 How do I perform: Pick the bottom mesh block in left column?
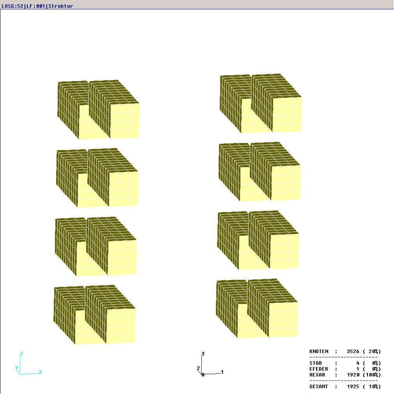(x=94, y=314)
